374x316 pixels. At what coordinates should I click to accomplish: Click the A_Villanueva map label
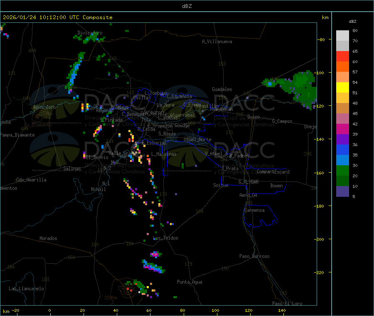pos(217,42)
